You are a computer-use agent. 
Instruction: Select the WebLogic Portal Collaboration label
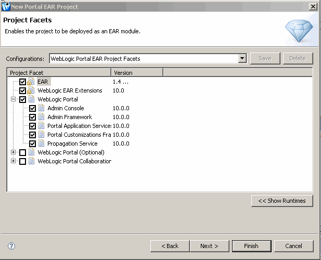point(74,161)
